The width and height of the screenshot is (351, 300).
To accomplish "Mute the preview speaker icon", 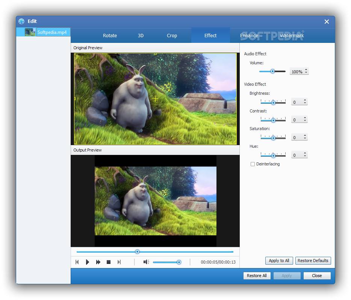I will 146,262.
